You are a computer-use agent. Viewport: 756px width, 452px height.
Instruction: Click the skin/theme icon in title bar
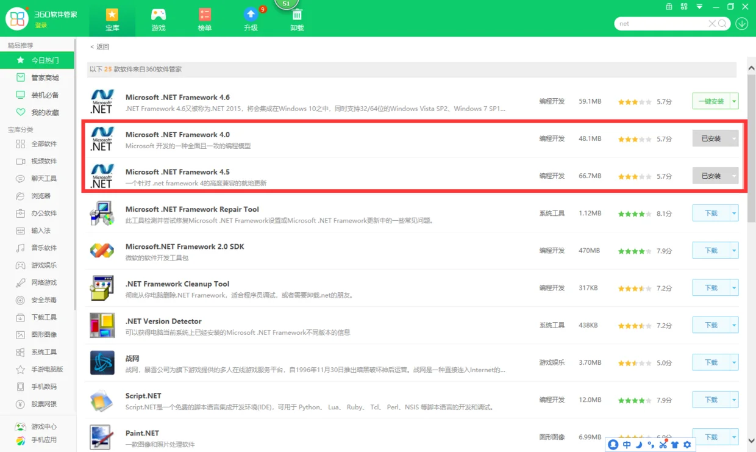click(x=684, y=7)
